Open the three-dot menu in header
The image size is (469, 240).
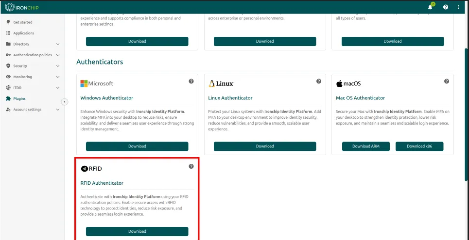(x=458, y=7)
